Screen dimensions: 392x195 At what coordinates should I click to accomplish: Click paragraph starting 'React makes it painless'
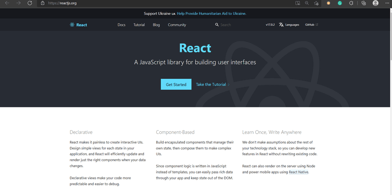coord(108,154)
